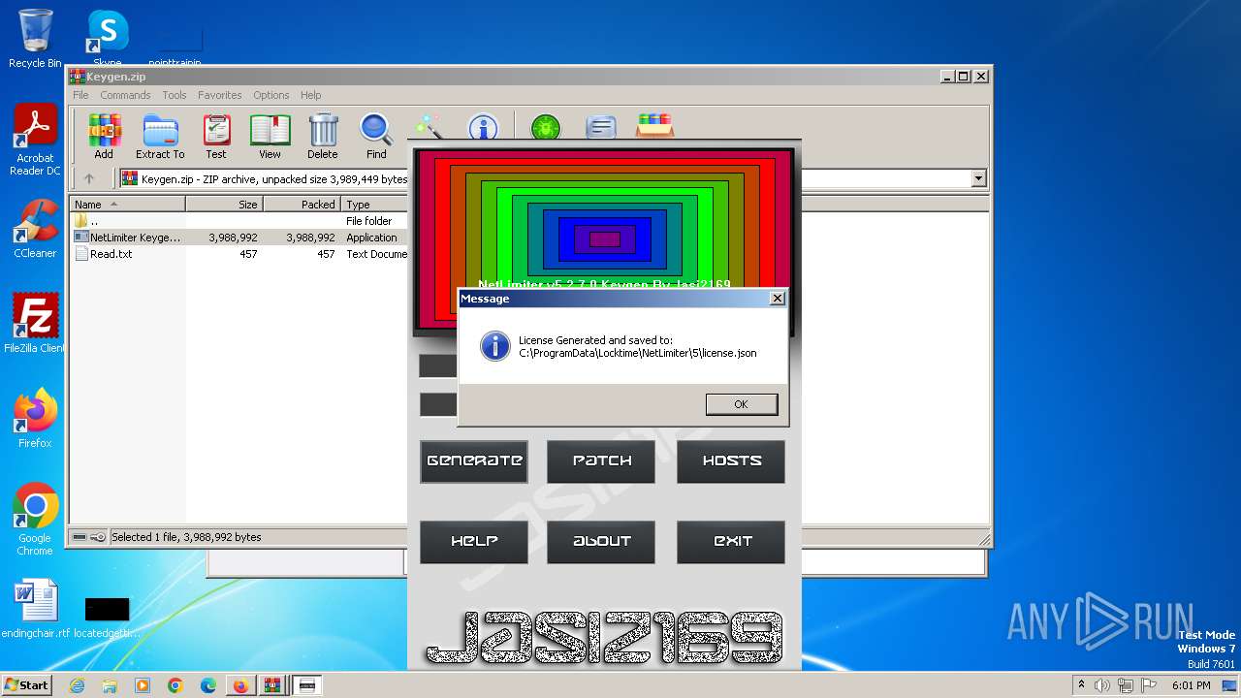Click the WinRAR Test archive icon
This screenshot has width=1241, height=698.
[x=216, y=137]
